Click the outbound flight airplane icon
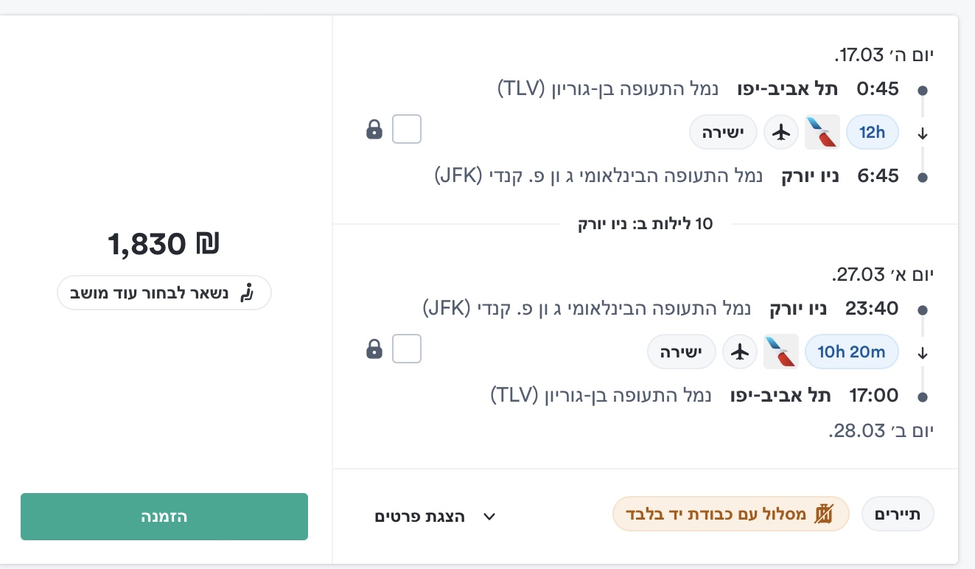The width and height of the screenshot is (975, 569). click(781, 133)
